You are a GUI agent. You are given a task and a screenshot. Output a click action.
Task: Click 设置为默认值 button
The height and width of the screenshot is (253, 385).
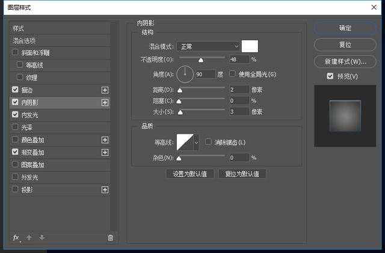click(x=189, y=174)
